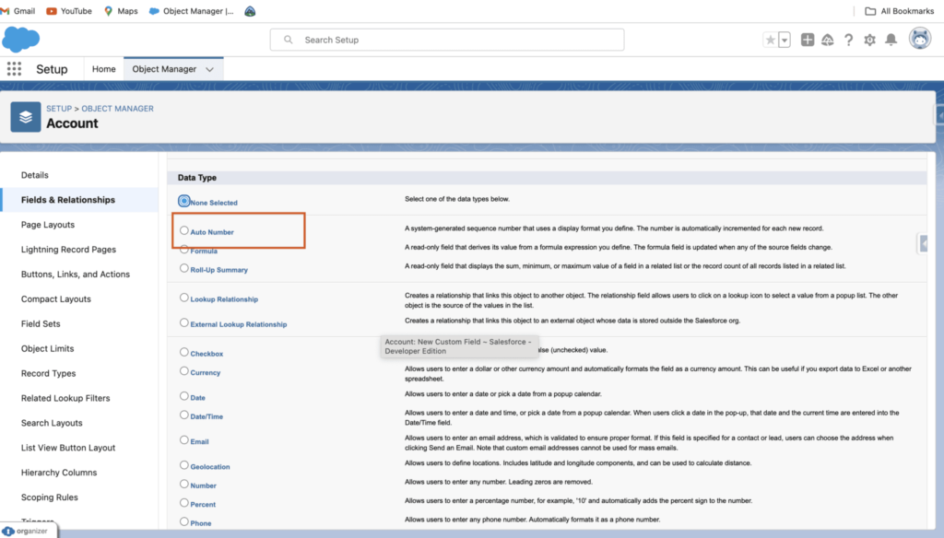The width and height of the screenshot is (944, 538).
Task: Click the Salesforce cloud logo
Action: click(20, 39)
